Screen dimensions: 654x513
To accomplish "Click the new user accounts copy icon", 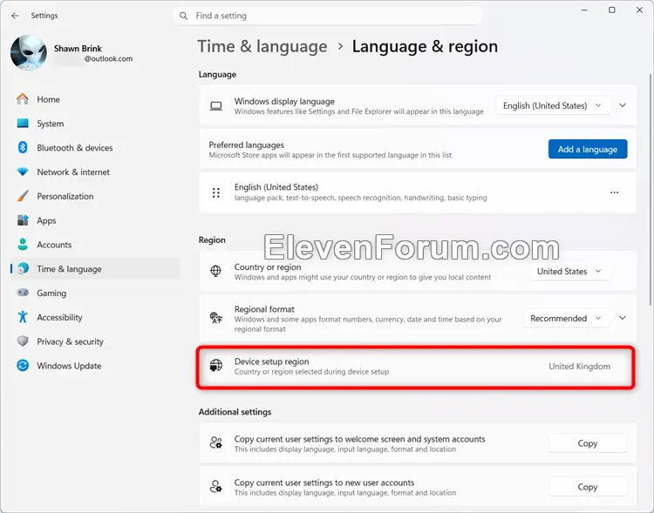I will tap(216, 486).
